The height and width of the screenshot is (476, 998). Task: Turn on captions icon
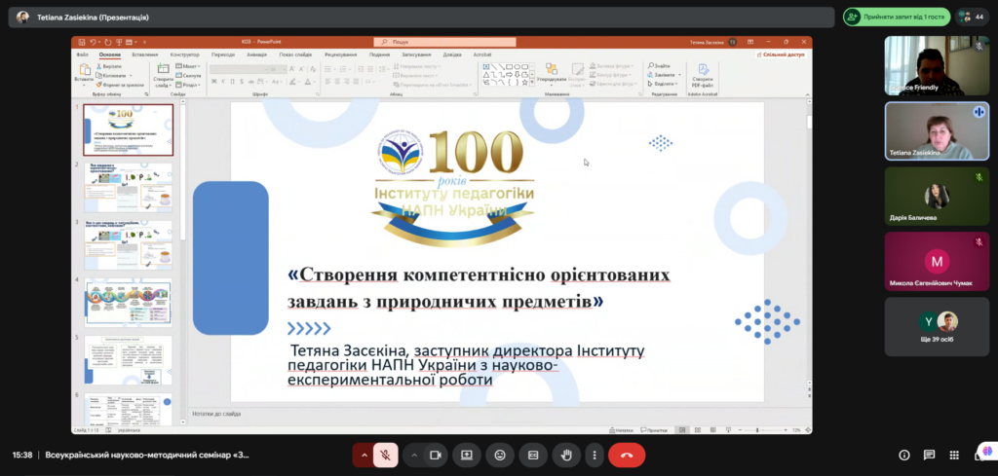[x=533, y=455]
